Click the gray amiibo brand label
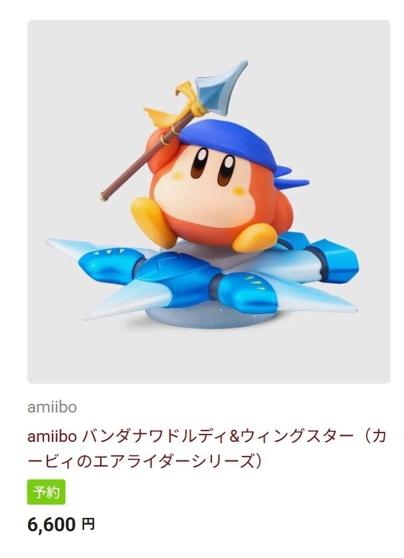Image resolution: width=404 pixels, height=558 pixels. point(52,407)
